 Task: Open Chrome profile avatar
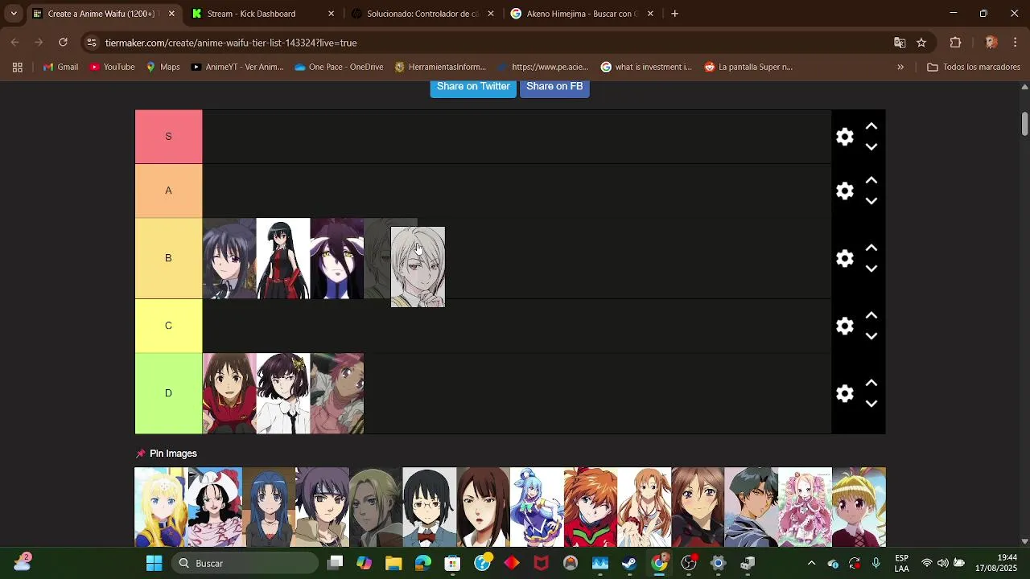tap(991, 43)
